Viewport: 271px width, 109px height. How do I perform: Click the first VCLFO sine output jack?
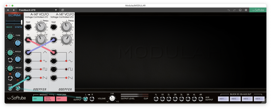(x=28, y=61)
